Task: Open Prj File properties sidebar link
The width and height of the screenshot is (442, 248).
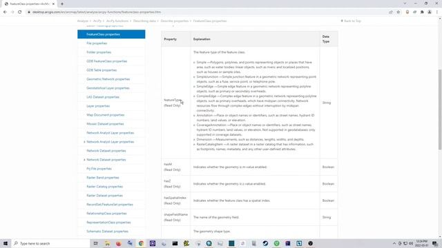Action: [99, 169]
